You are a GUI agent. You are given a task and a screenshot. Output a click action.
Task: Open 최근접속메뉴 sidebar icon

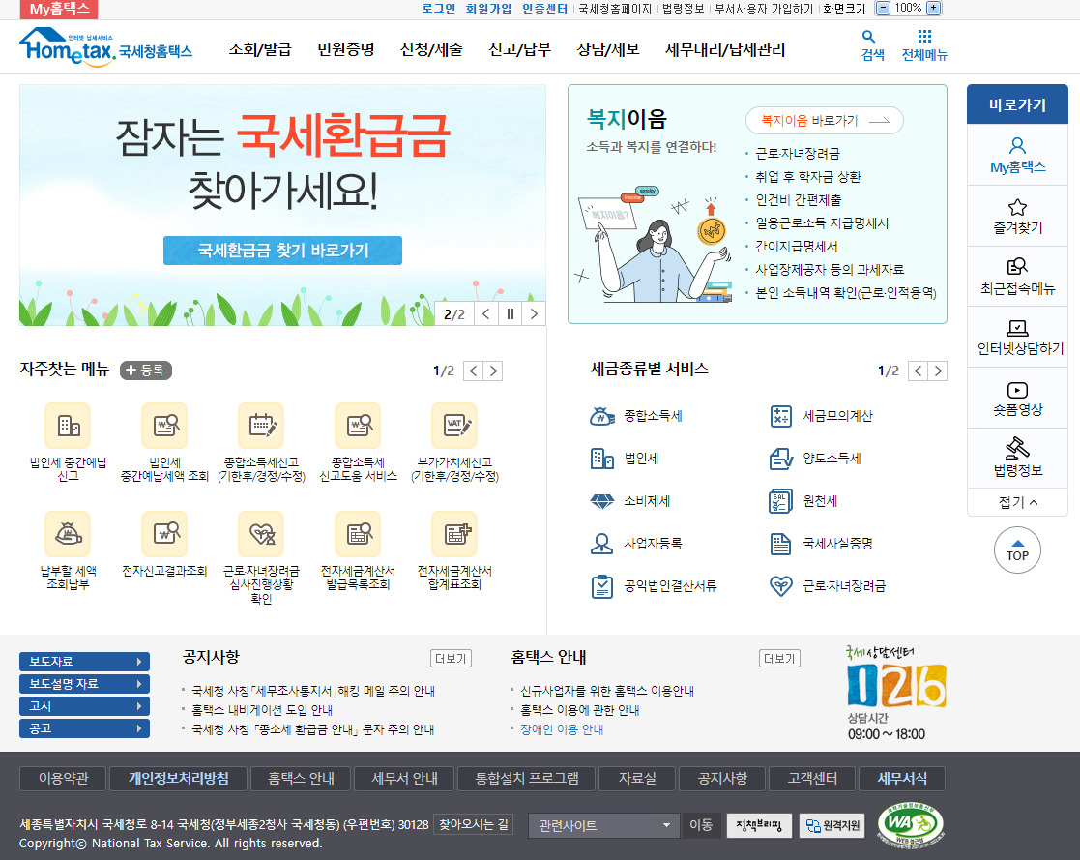1017,267
